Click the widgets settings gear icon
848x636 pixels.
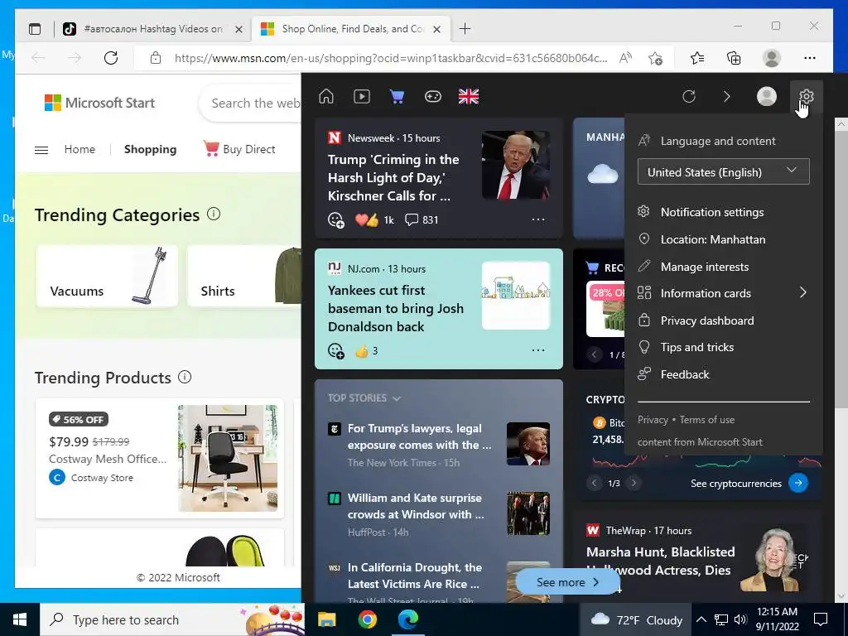806,97
